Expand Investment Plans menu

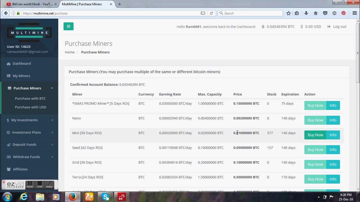(x=29, y=132)
